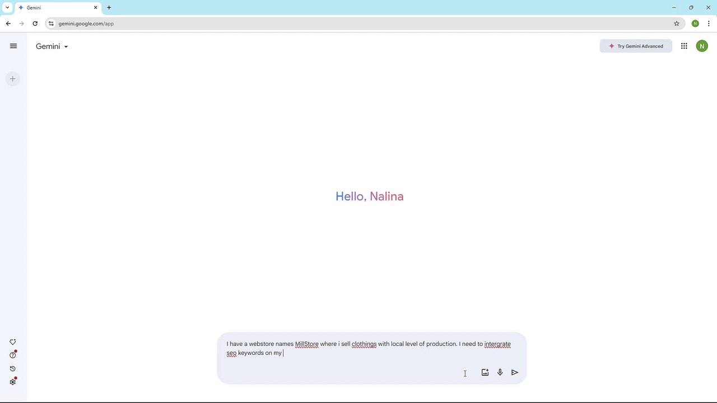Start a new chat with plus icon
This screenshot has height=403, width=717.
click(12, 79)
